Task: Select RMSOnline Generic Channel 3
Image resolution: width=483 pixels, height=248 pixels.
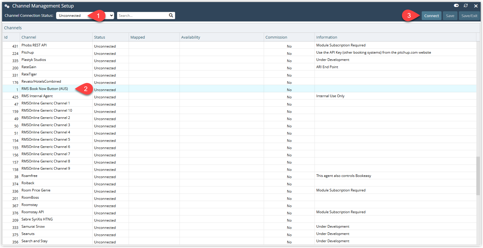Action: point(46,125)
